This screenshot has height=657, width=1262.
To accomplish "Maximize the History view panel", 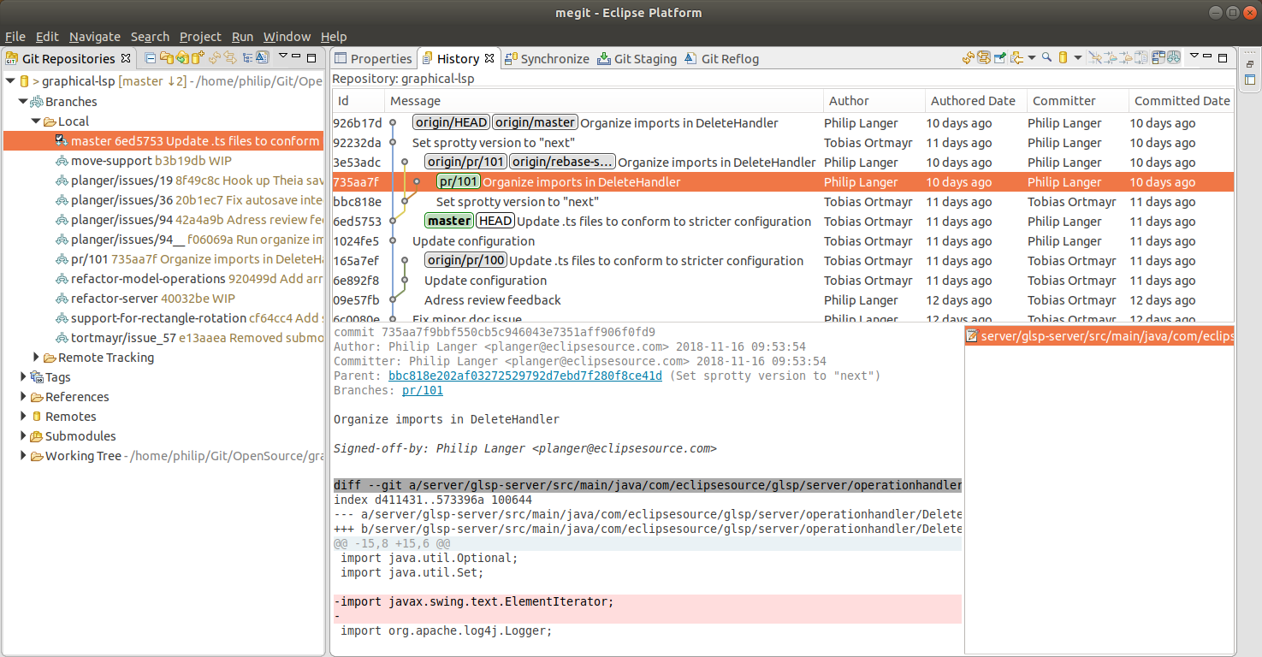I will [1223, 57].
